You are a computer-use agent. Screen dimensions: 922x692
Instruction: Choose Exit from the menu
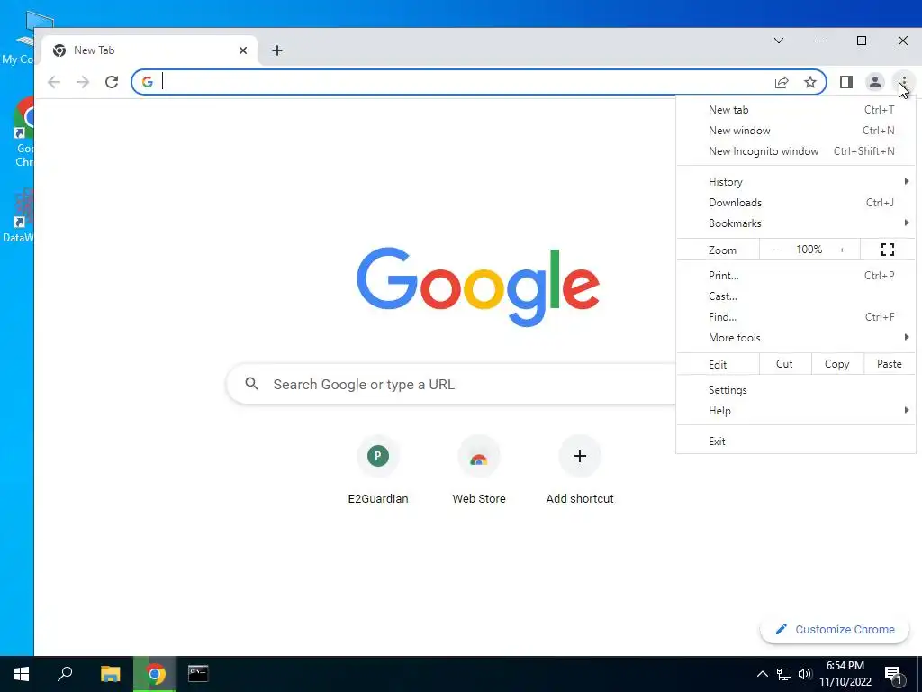pos(796,442)
